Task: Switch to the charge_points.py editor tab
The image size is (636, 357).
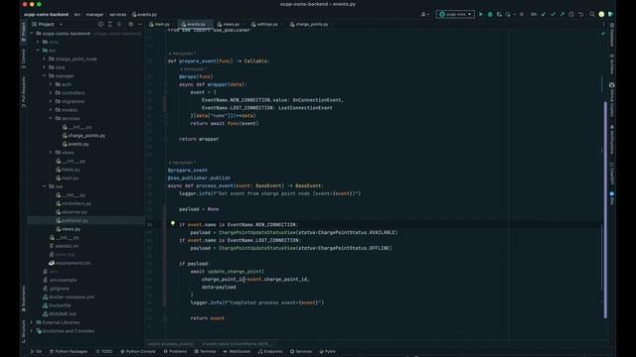Action: point(309,24)
